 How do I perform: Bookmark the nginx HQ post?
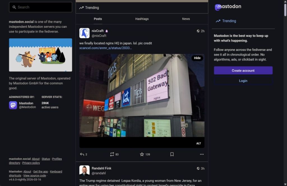172,154
